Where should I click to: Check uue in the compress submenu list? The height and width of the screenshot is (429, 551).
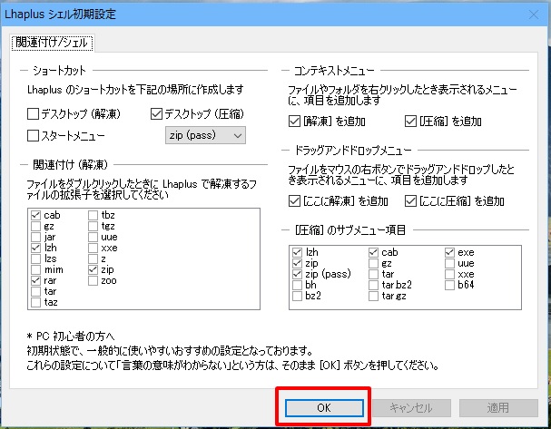tap(450, 263)
